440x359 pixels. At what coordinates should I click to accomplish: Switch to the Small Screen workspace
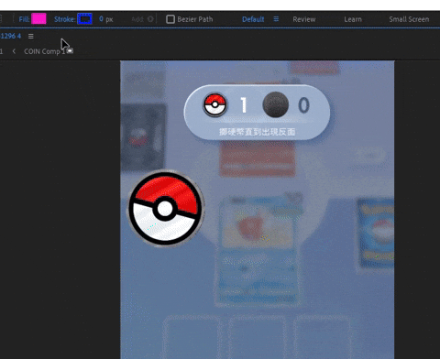[409, 19]
